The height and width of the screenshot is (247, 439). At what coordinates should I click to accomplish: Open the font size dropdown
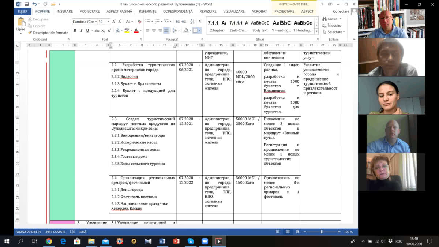(x=109, y=22)
